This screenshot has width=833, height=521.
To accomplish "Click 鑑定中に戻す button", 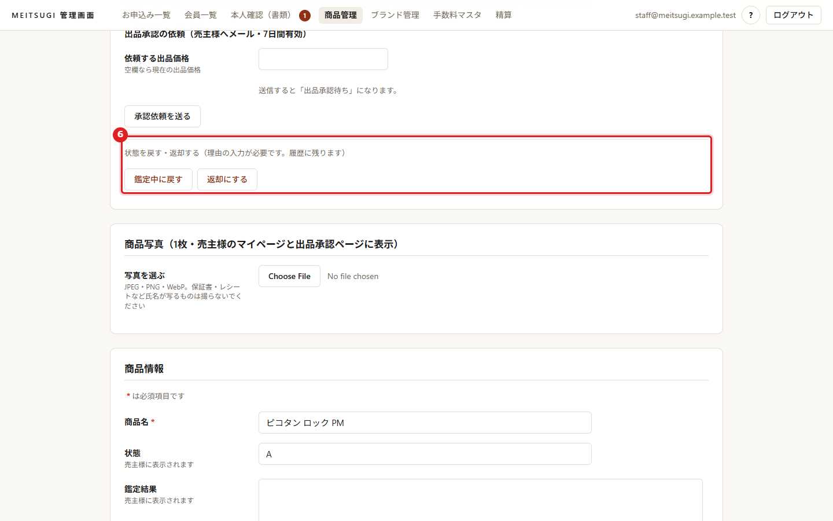I will tap(159, 179).
